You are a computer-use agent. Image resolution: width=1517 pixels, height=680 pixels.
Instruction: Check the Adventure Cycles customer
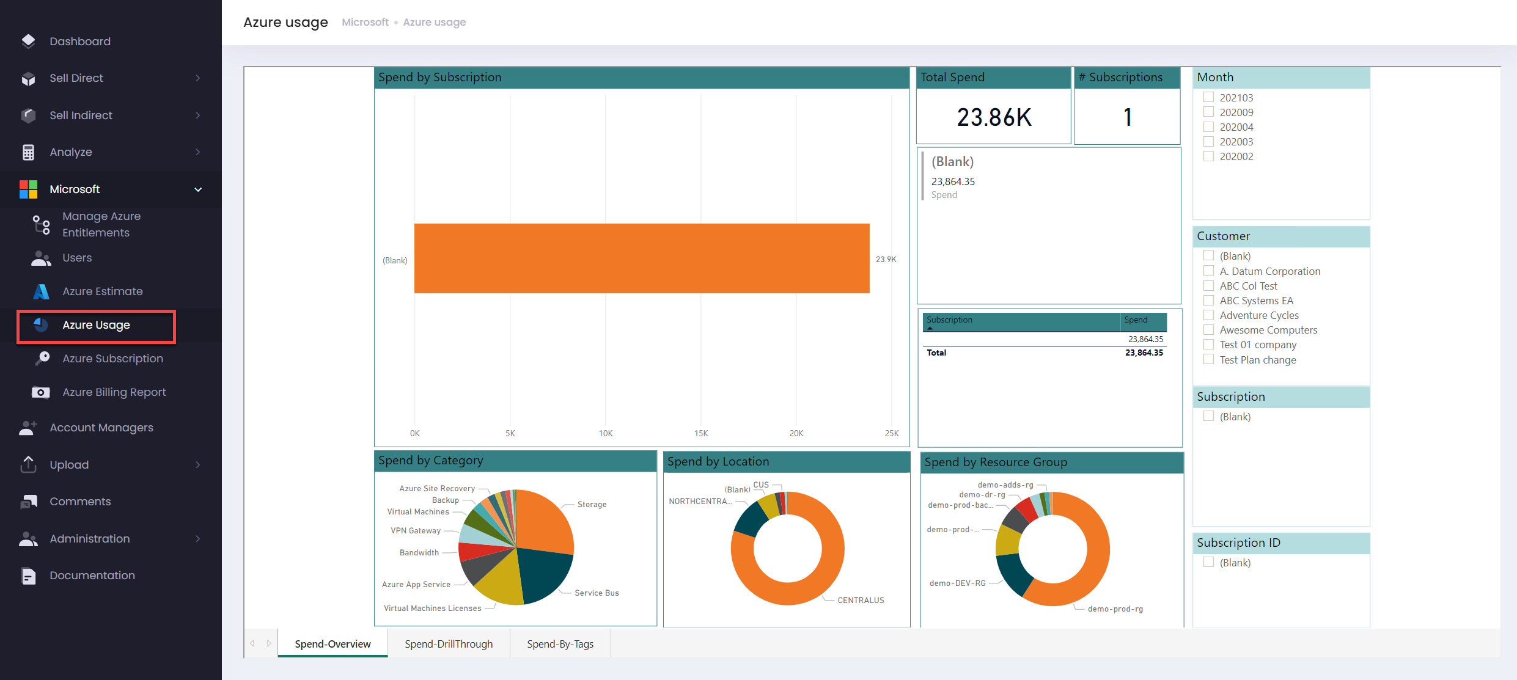[1208, 315]
